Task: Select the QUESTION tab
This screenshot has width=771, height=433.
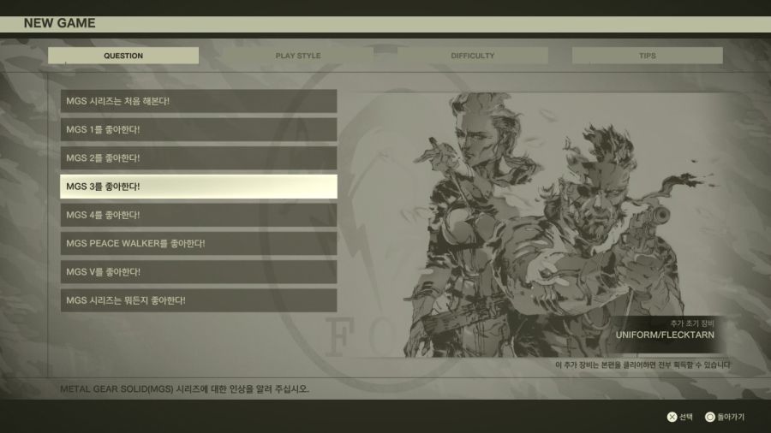Action: coord(123,56)
